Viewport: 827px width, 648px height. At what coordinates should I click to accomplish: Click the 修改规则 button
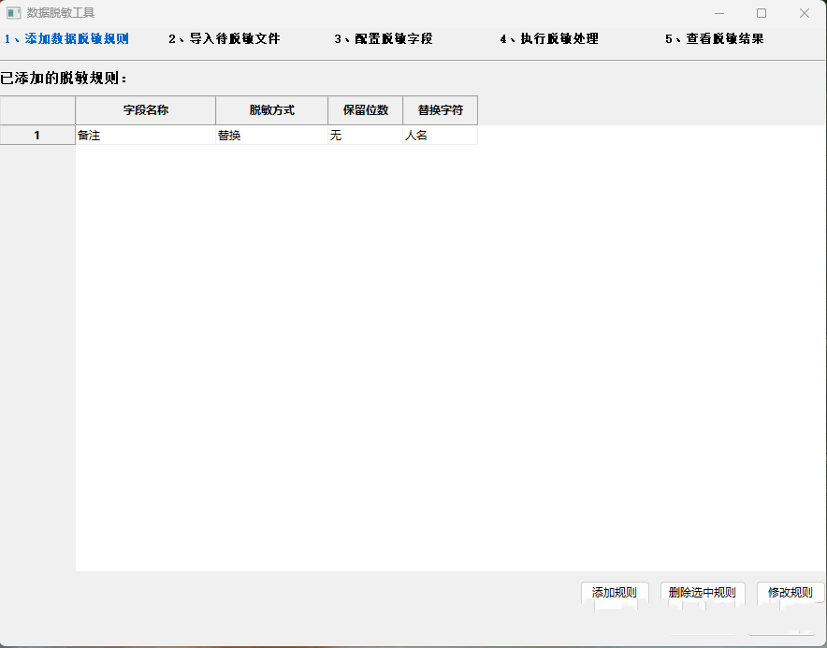[790, 593]
